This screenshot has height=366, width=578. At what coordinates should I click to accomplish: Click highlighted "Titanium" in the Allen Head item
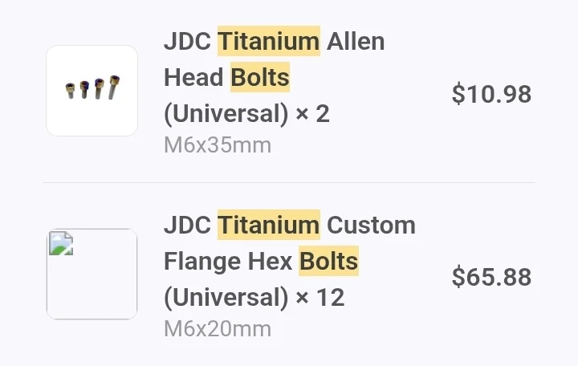pos(269,41)
